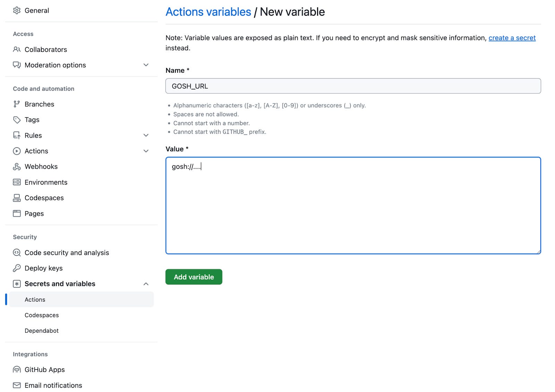Expand the Rules section chevron
555x392 pixels.
coord(146,135)
